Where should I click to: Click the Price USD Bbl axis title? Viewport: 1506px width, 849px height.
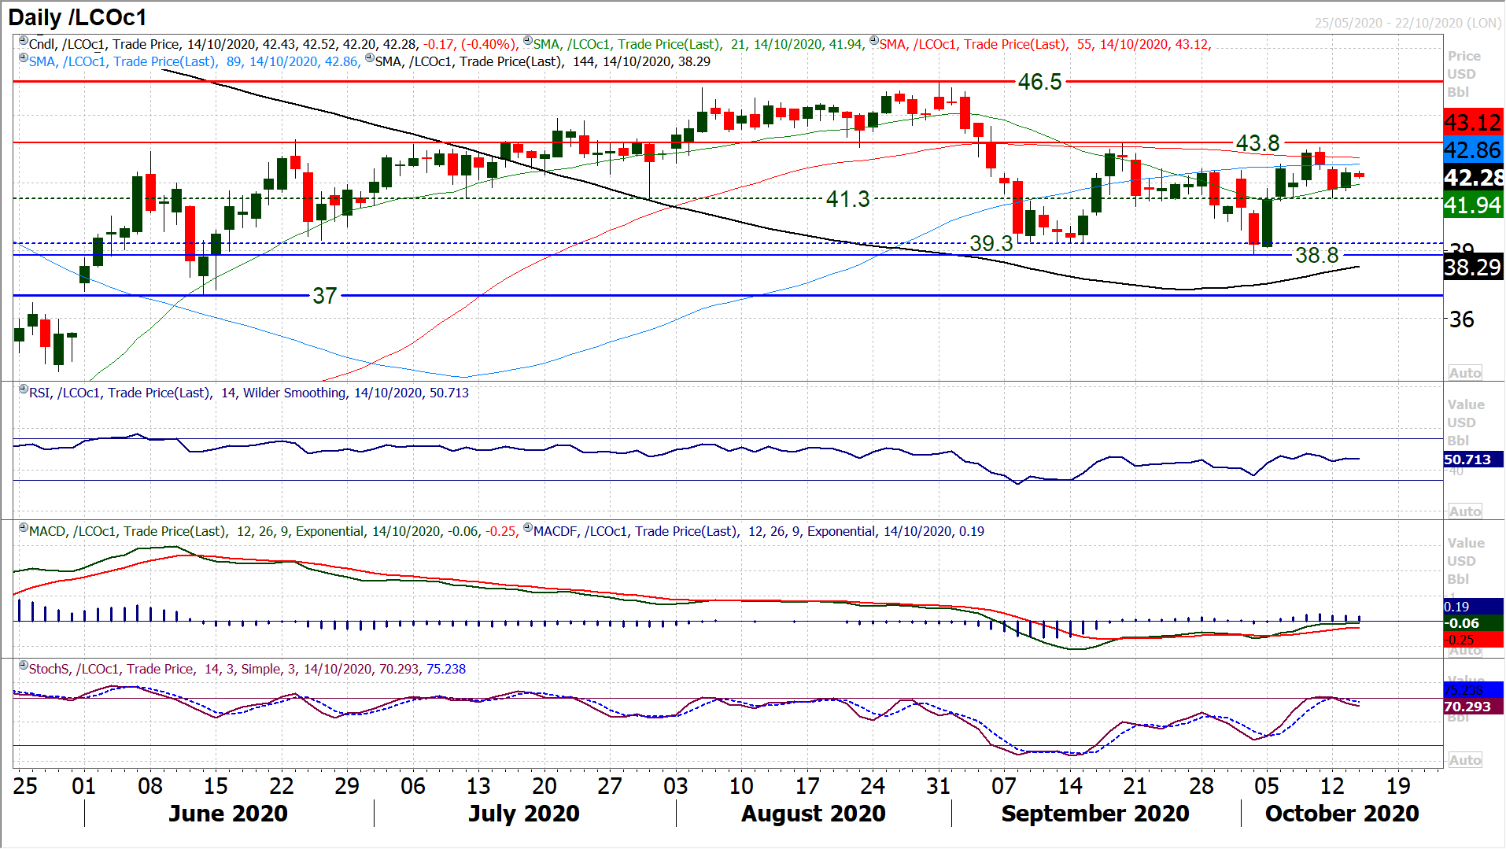(1464, 74)
